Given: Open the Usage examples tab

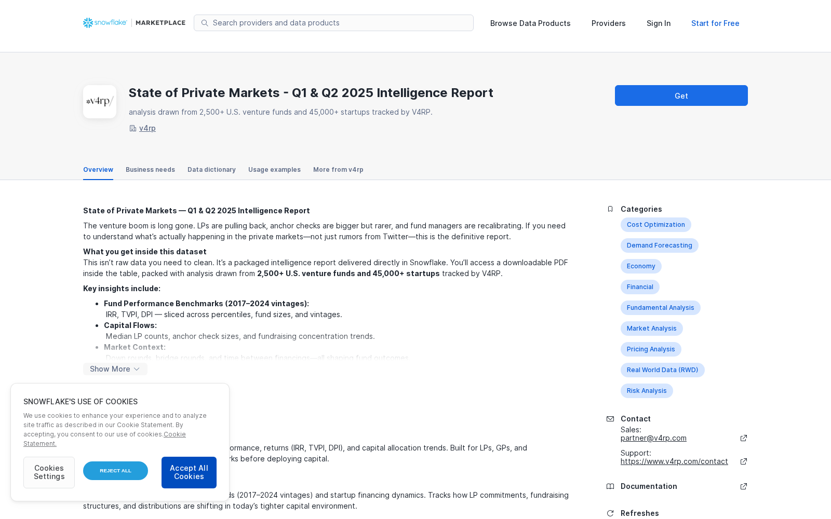Looking at the screenshot, I should 274,170.
